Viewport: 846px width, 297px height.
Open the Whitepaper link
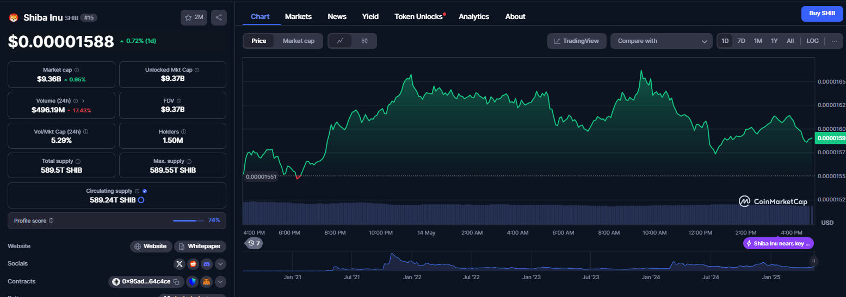pos(200,247)
